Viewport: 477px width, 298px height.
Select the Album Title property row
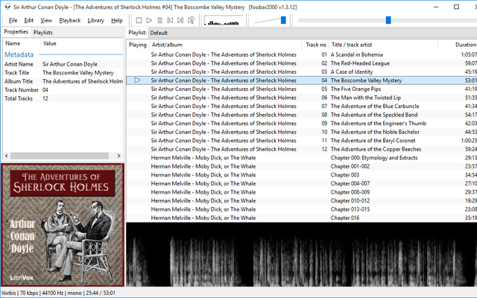(x=63, y=81)
